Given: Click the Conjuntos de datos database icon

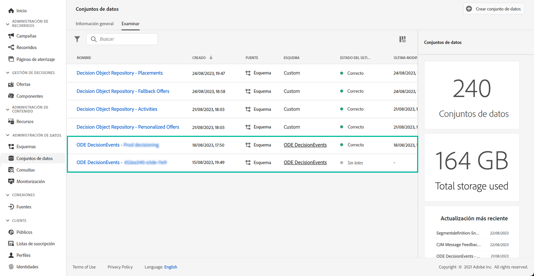Looking at the screenshot, I should [x=11, y=159].
